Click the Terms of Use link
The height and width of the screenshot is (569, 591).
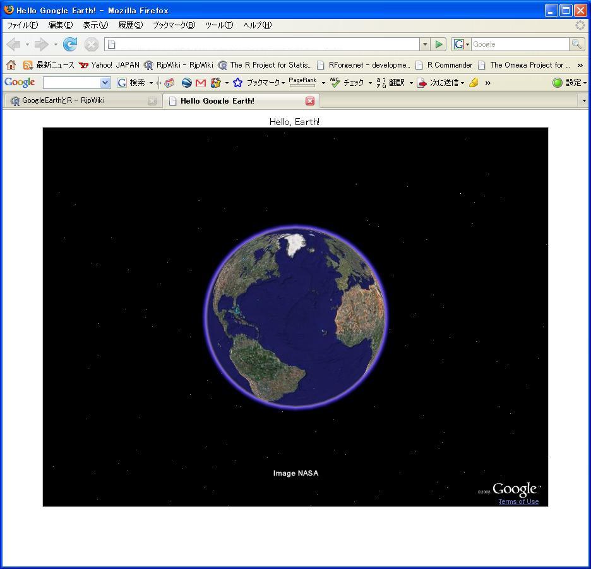coord(518,501)
